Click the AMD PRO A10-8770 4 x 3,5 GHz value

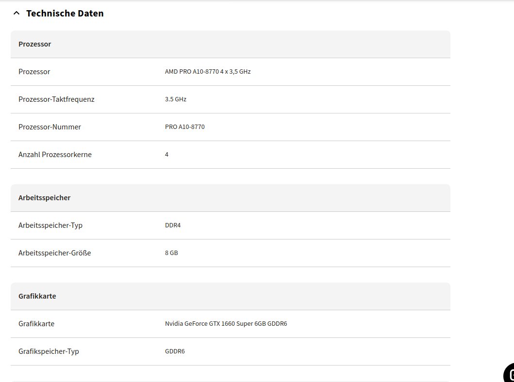click(x=208, y=72)
